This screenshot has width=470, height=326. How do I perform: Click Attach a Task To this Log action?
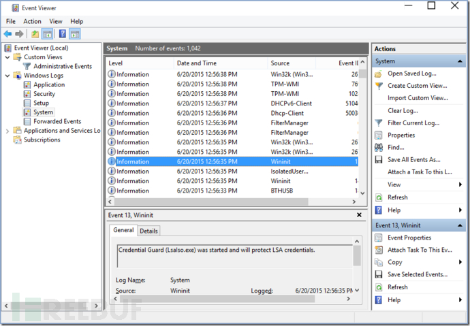click(420, 172)
